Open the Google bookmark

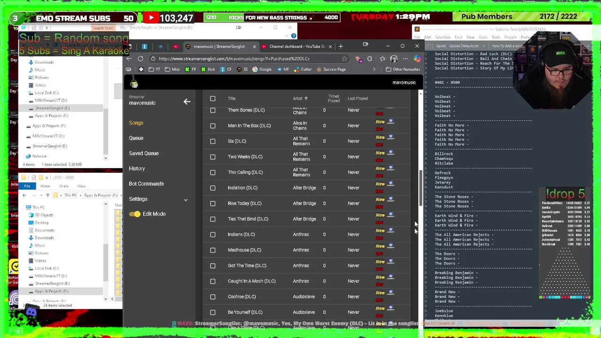pos(262,69)
